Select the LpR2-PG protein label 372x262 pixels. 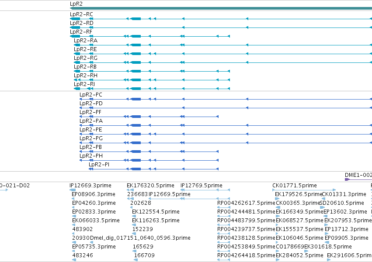pos(91,139)
